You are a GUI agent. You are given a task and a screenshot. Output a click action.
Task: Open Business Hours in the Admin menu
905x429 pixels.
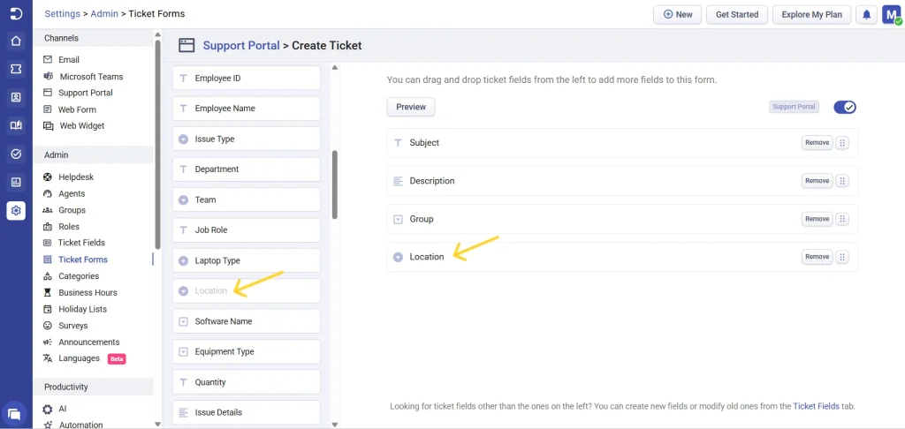87,292
